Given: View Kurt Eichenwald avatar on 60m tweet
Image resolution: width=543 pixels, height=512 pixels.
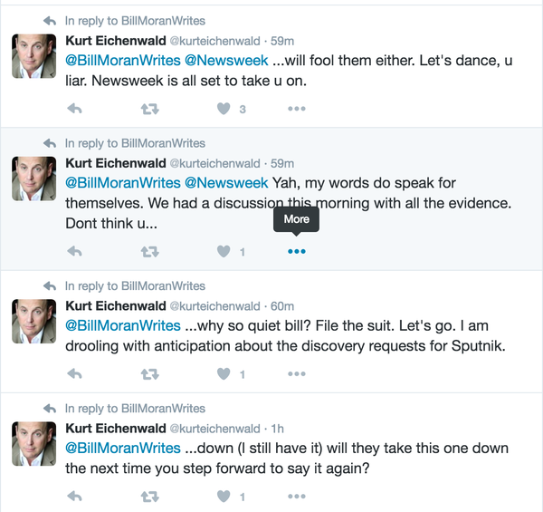Looking at the screenshot, I should [x=34, y=322].
